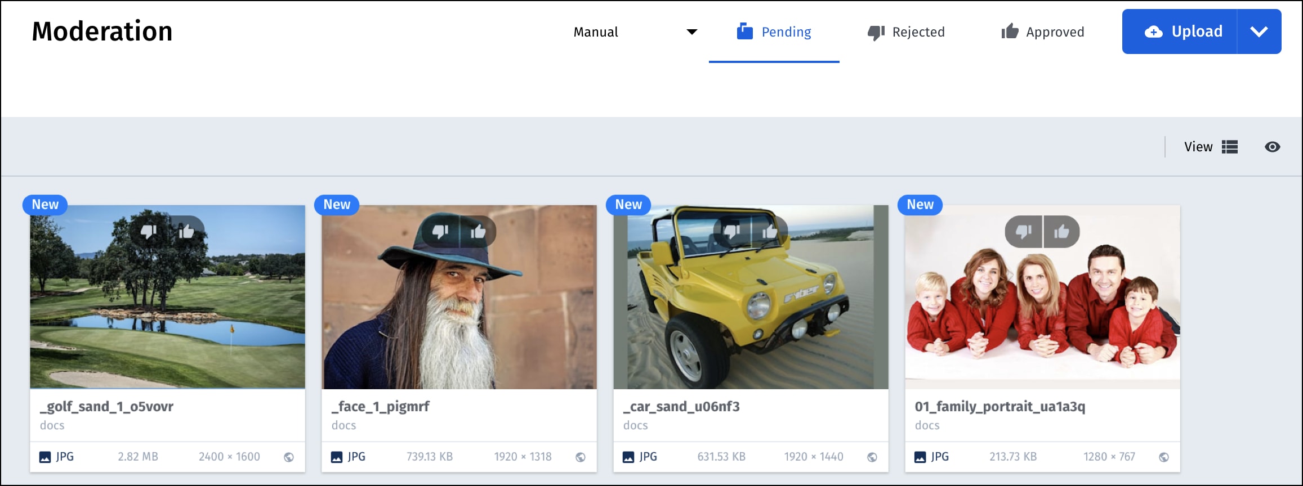Reject the _golf_sand_1_o5vovr image with thumbs down
Image resolution: width=1303 pixels, height=486 pixels.
[149, 231]
